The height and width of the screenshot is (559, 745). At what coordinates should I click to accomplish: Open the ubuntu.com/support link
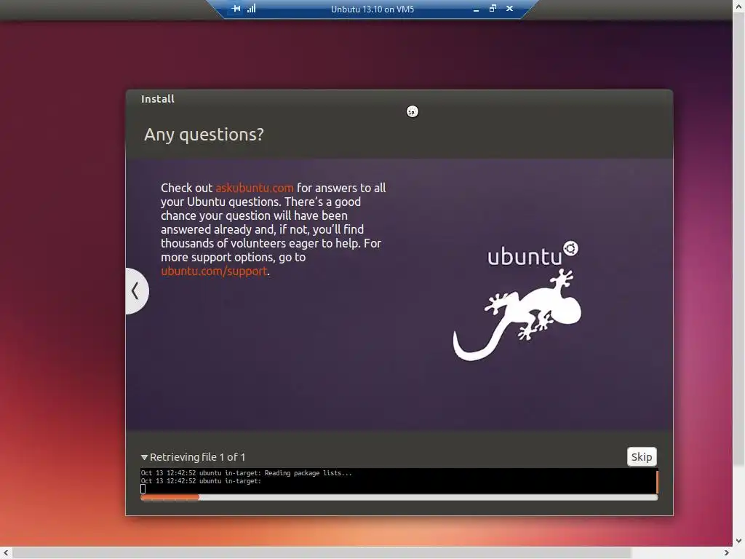[214, 271]
